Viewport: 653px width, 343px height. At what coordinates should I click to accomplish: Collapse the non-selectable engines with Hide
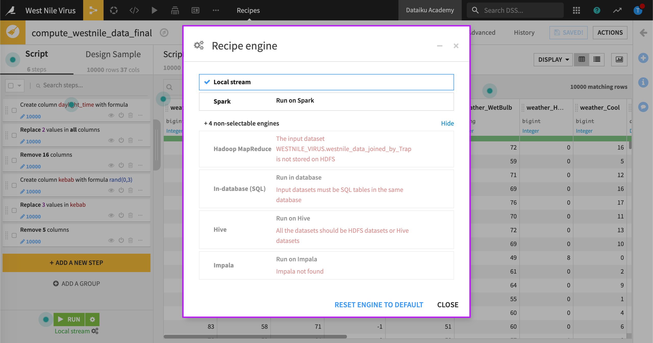pyautogui.click(x=447, y=123)
